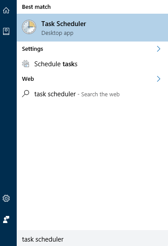Click the Feedback person icon in sidebar
This screenshot has width=168, height=246.
[x=6, y=220]
